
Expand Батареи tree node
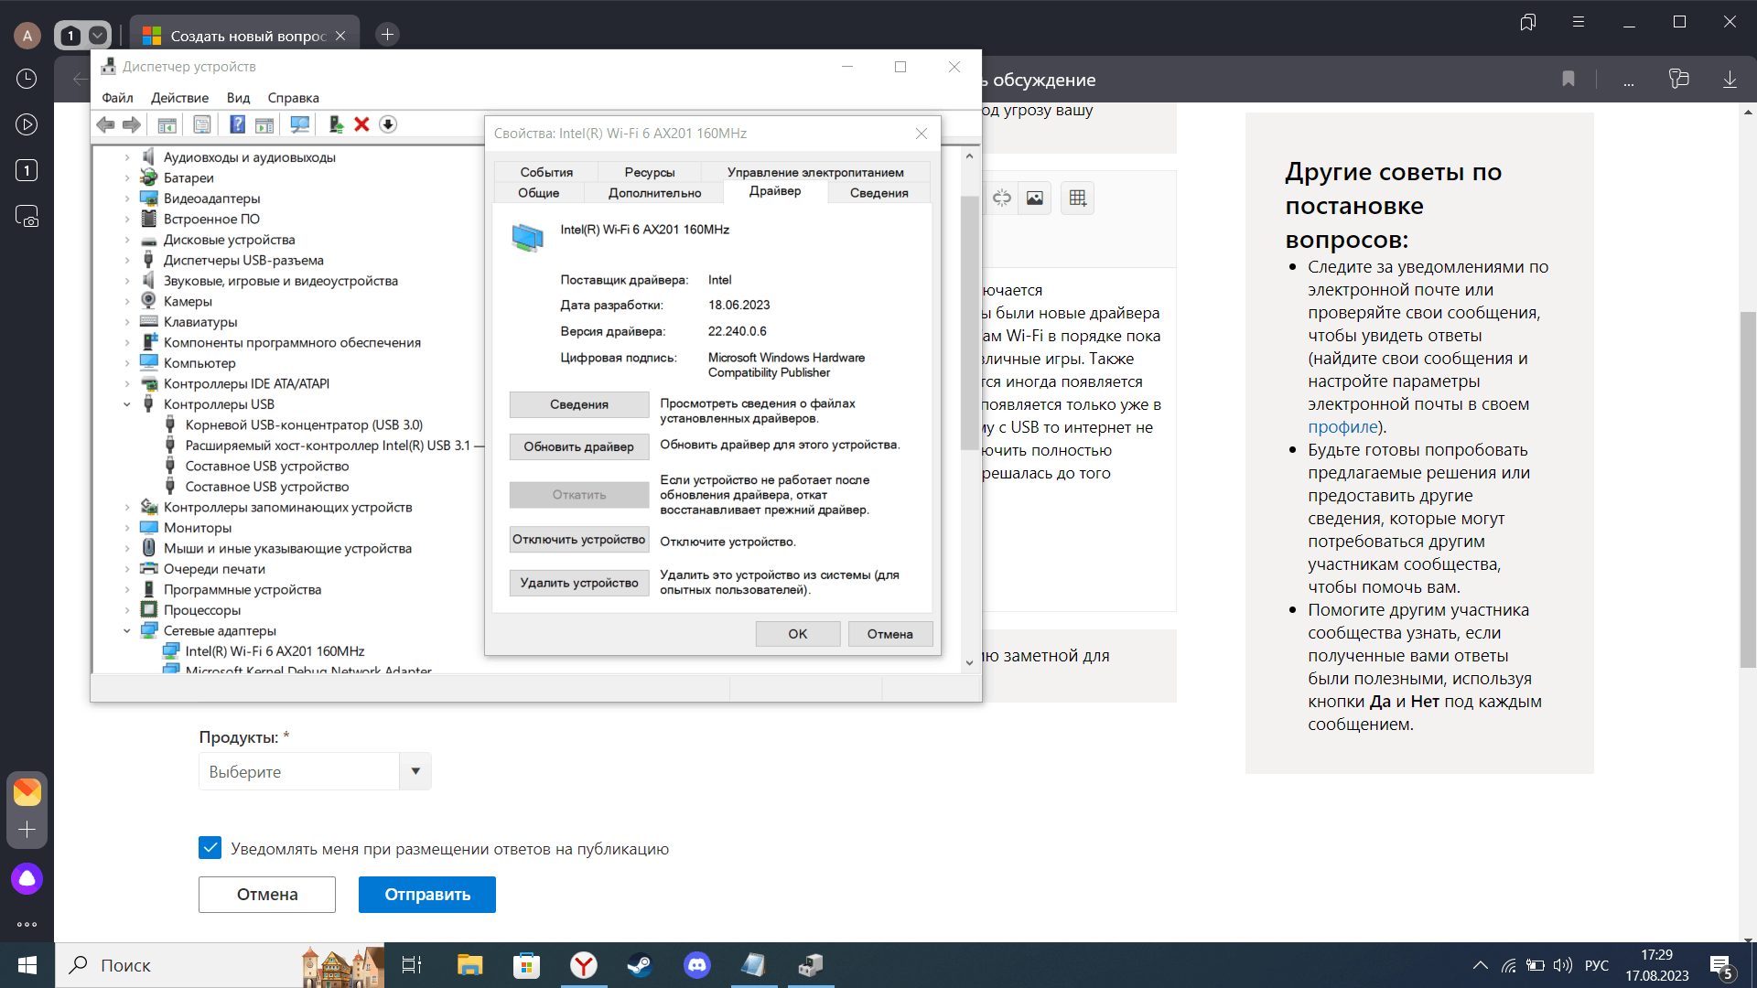pos(127,178)
